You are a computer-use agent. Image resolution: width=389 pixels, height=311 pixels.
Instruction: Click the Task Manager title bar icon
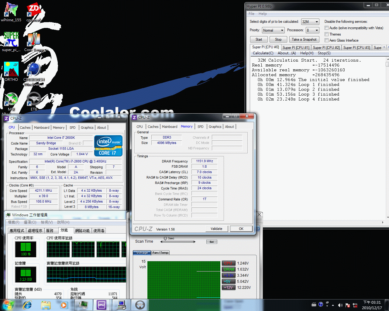tap(8, 215)
